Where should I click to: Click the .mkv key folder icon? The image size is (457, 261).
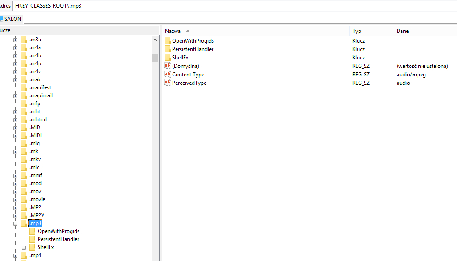pos(24,159)
